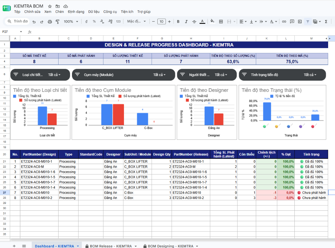Open the Công cụ menu
335x248 pixels.
coord(110,12)
